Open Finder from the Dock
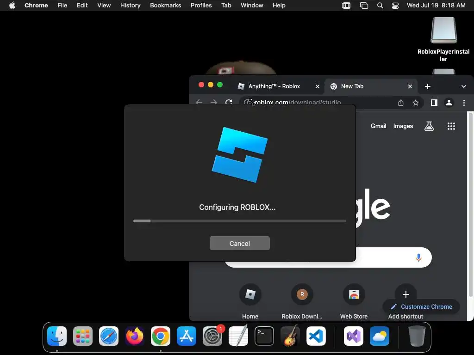The height and width of the screenshot is (355, 474). point(57,336)
